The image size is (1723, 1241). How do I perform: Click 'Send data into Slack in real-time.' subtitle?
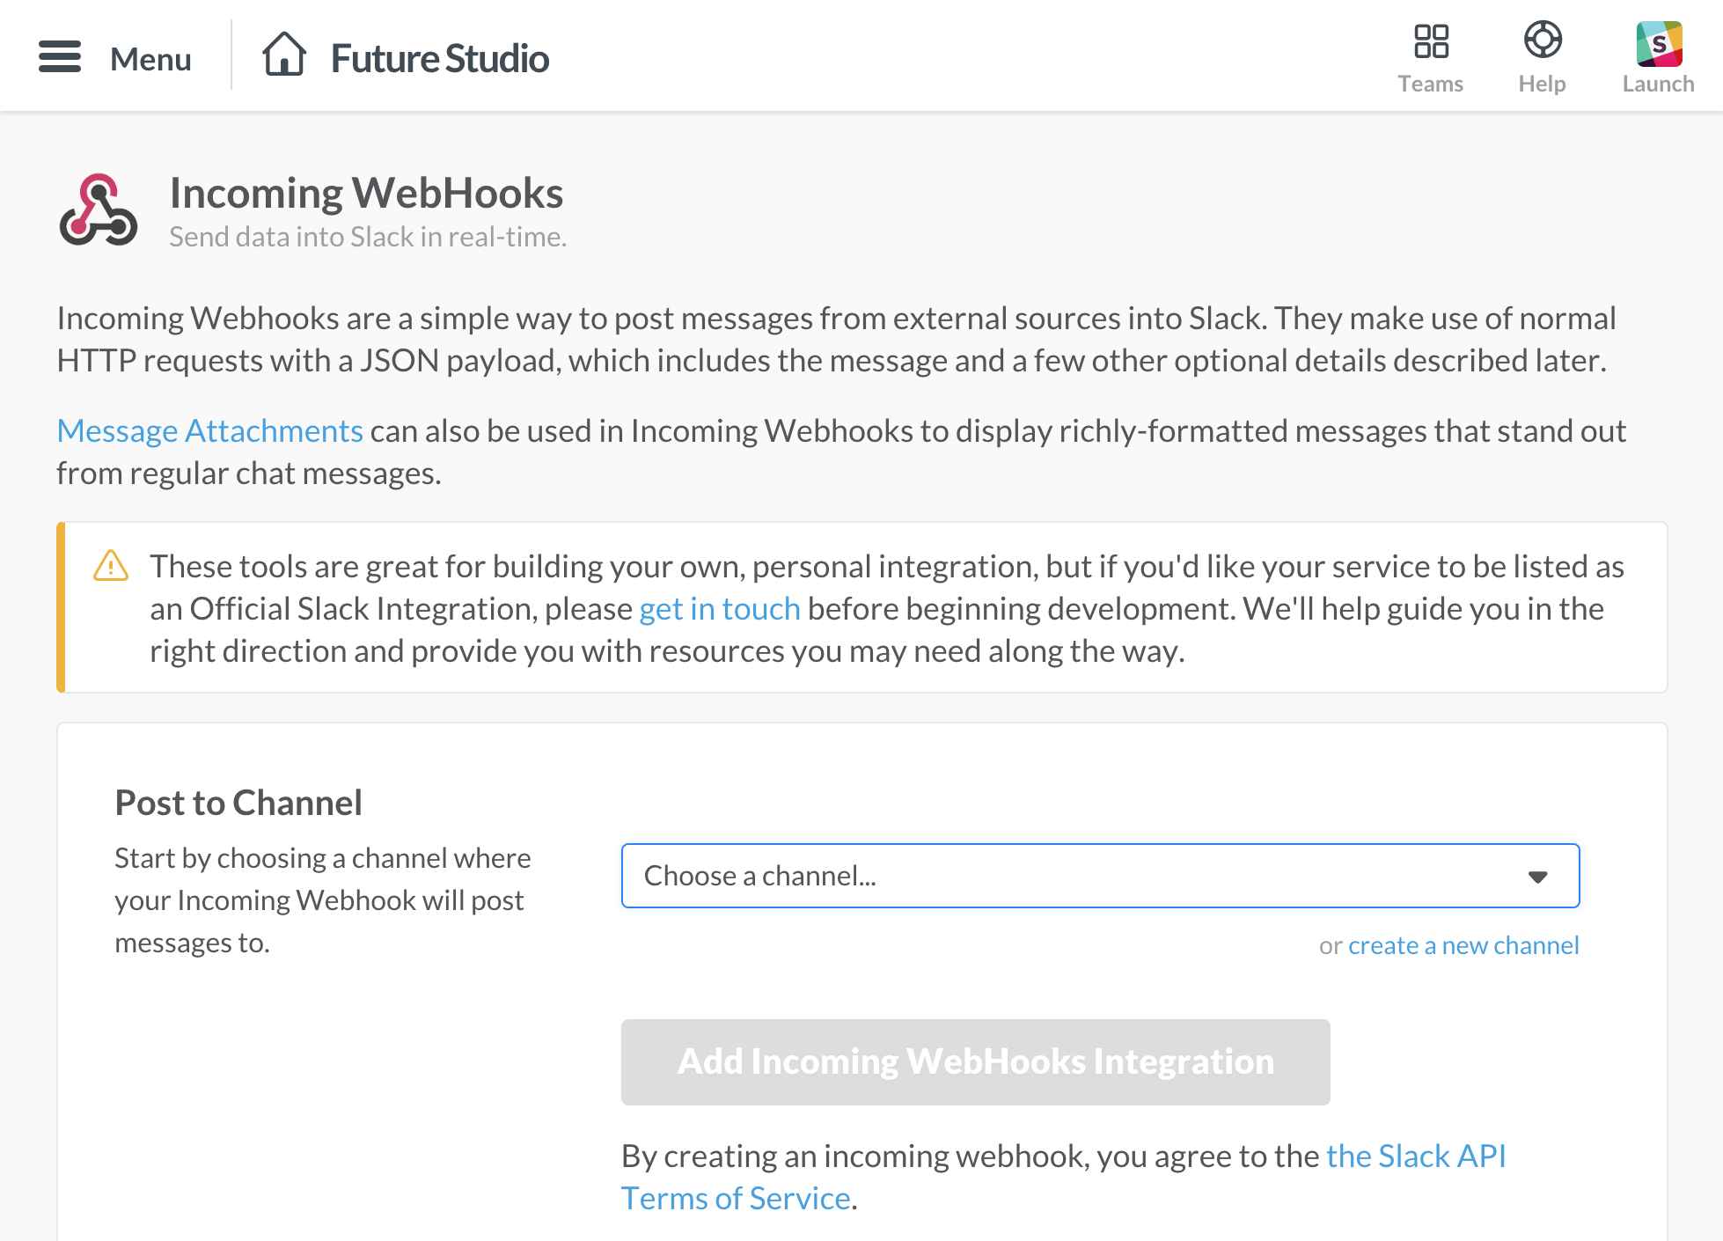(x=368, y=237)
